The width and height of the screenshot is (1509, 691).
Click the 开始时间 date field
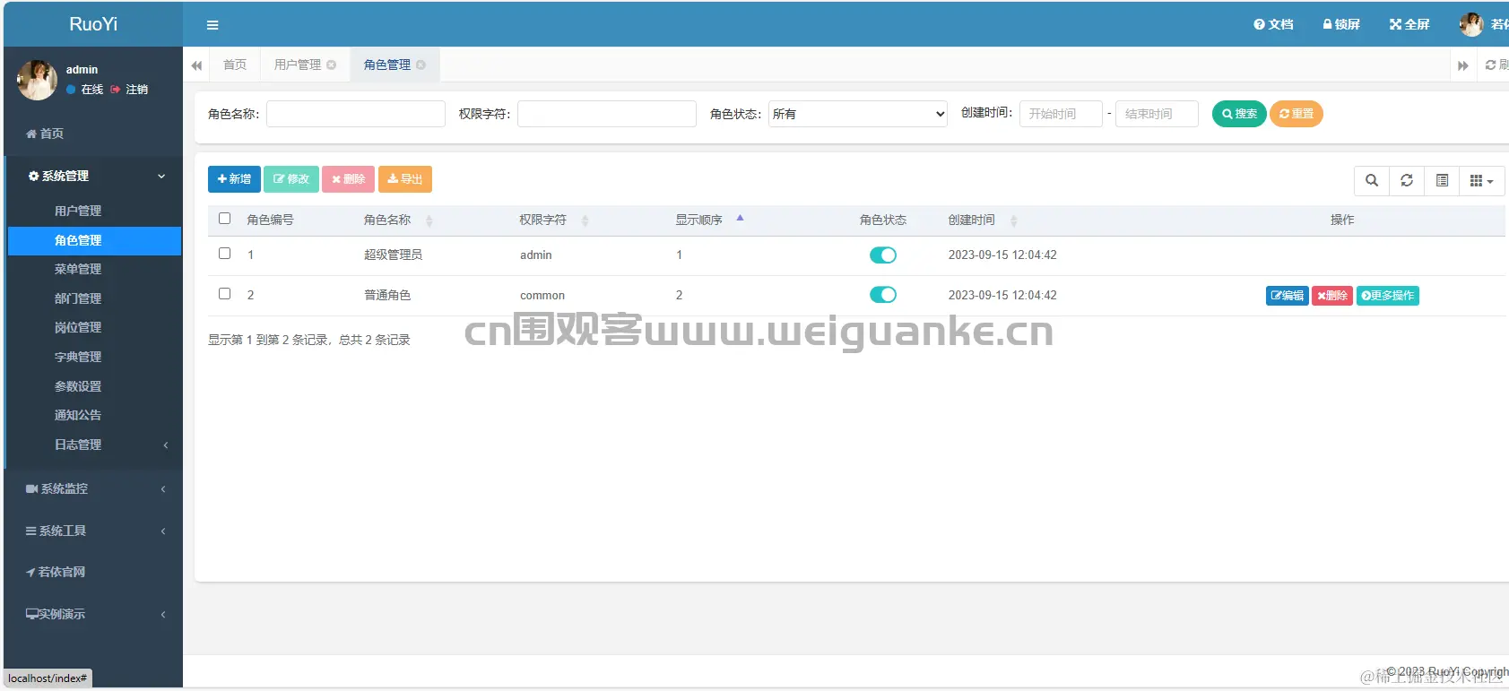click(x=1061, y=114)
